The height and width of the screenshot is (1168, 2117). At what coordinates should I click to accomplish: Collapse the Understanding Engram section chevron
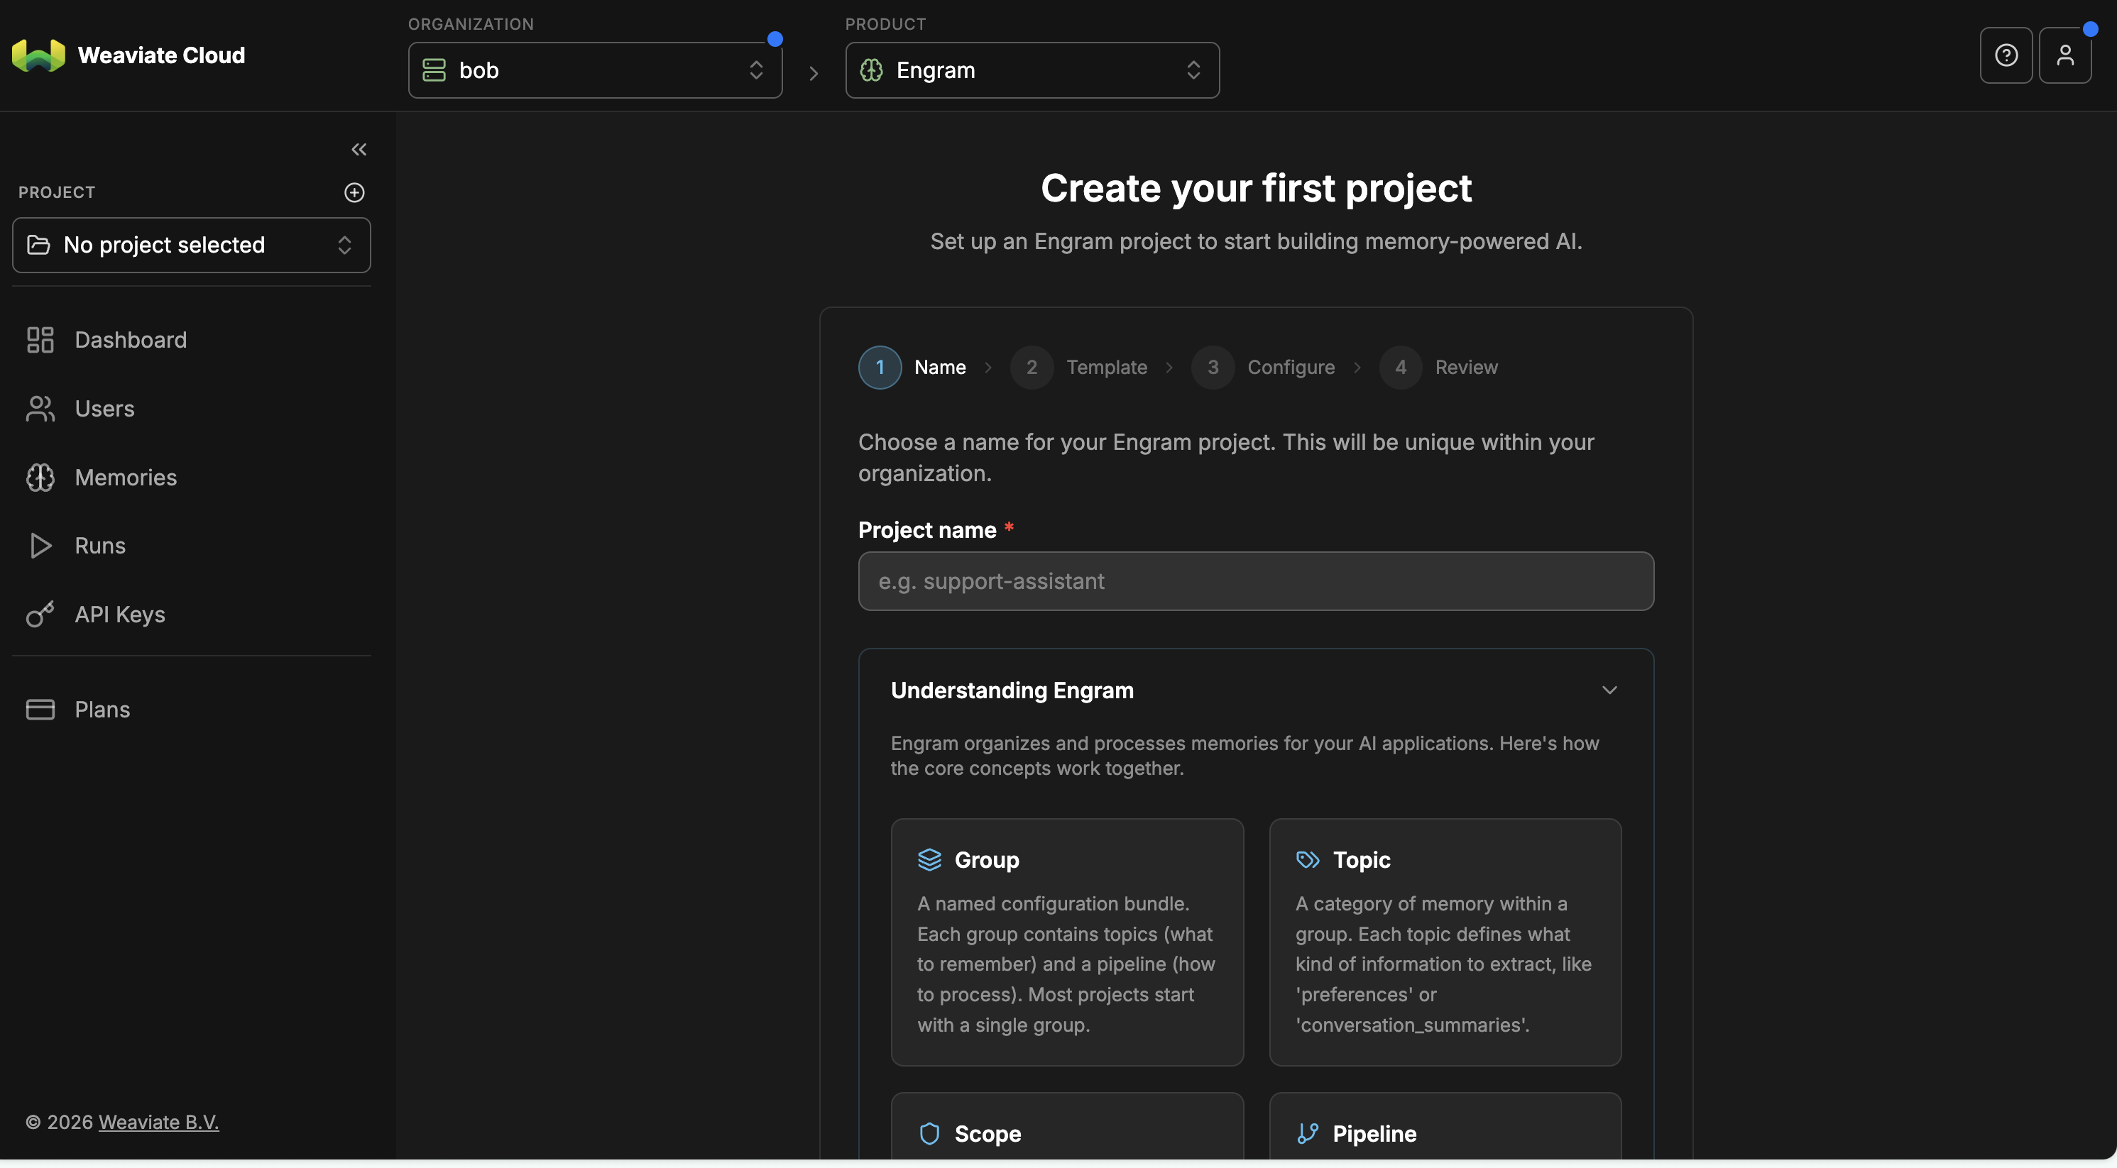coord(1609,690)
